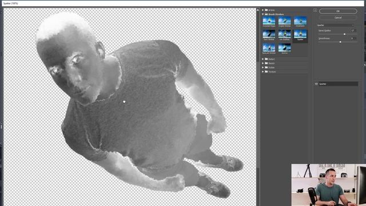Confirm the filter with OK
366x206 pixels.
click(x=338, y=11)
